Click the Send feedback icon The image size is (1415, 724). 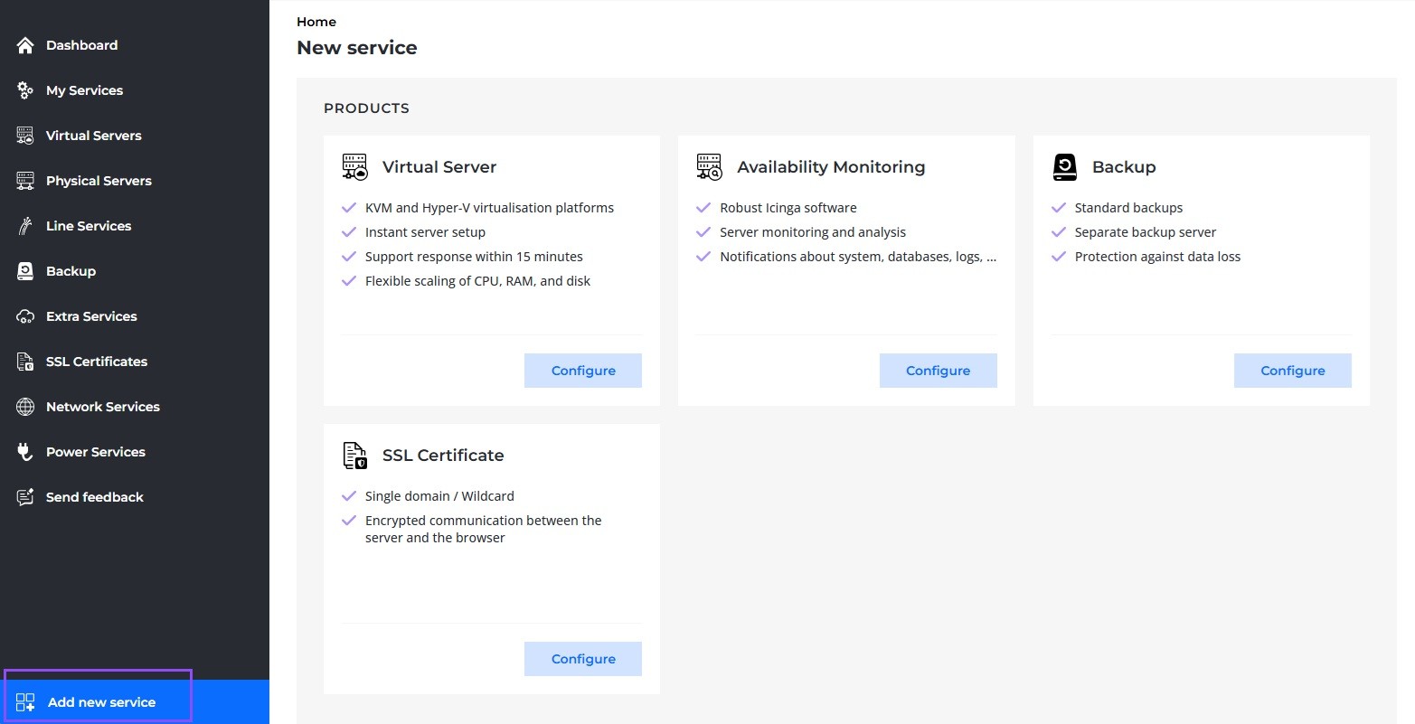pos(25,497)
